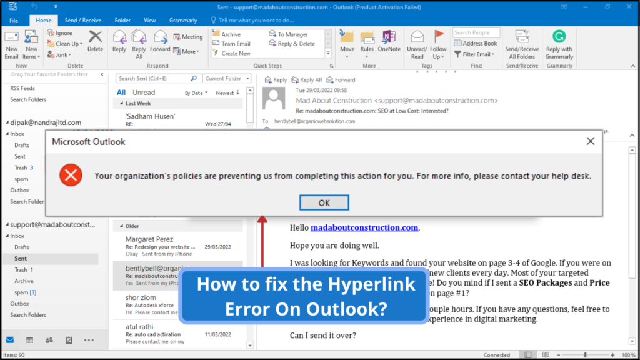Open the File menu tab
This screenshot has height=360, width=640.
pos(14,21)
